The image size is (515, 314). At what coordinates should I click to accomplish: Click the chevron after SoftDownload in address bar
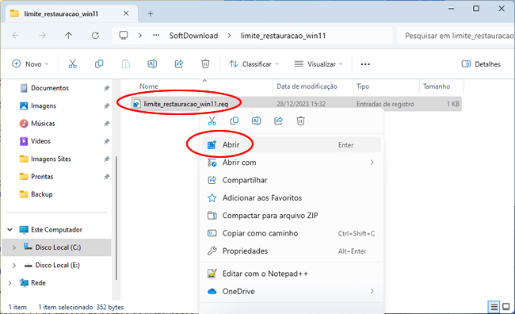pos(229,36)
